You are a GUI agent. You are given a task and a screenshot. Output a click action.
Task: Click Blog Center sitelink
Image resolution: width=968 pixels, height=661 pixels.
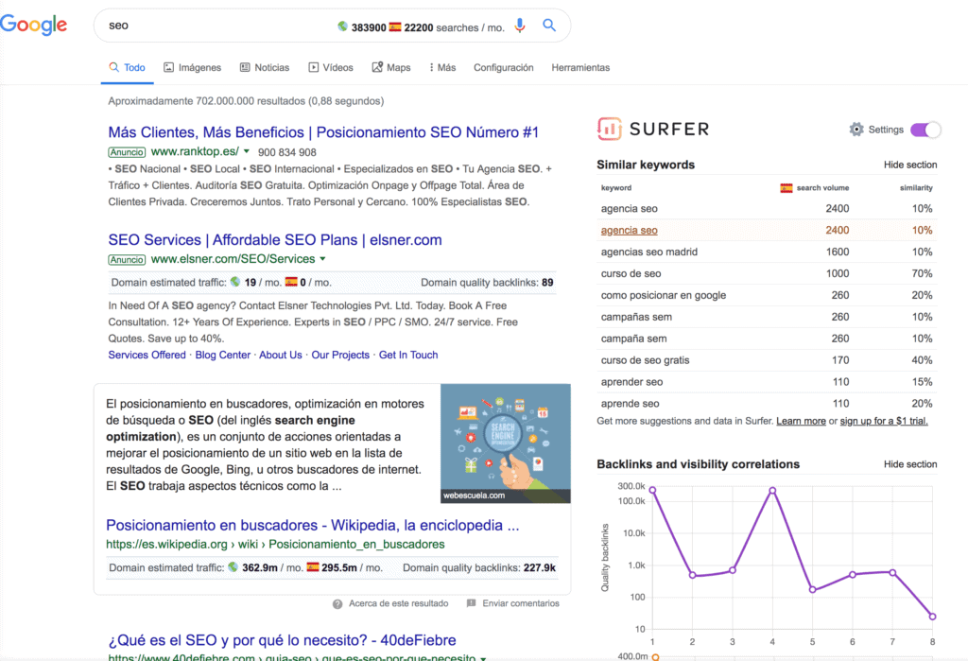click(x=223, y=355)
